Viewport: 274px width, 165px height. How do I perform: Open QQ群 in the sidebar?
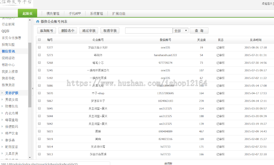point(5,31)
